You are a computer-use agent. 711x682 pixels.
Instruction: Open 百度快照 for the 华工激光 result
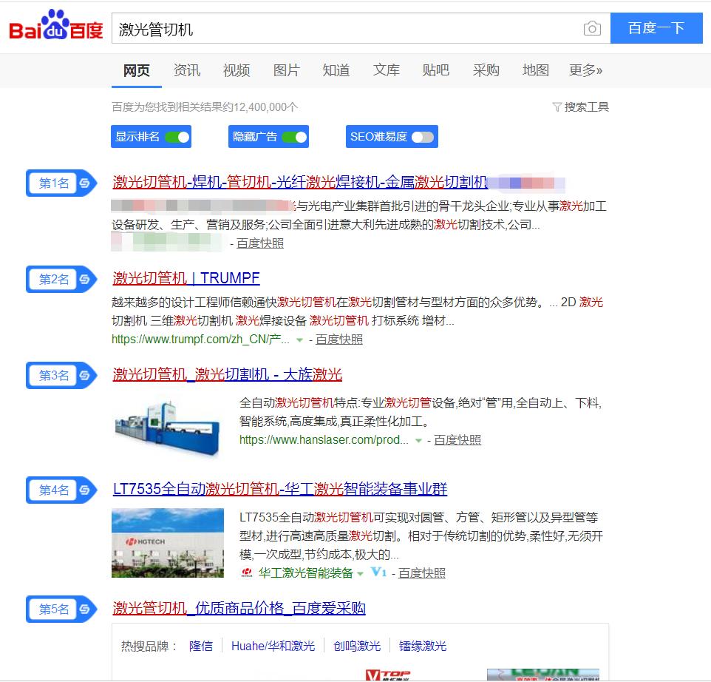(422, 573)
